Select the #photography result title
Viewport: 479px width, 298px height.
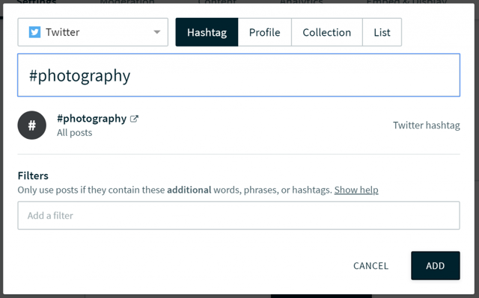point(91,119)
